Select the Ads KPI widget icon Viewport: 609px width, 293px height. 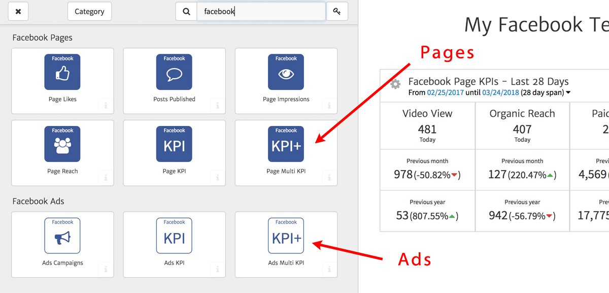pyautogui.click(x=174, y=236)
